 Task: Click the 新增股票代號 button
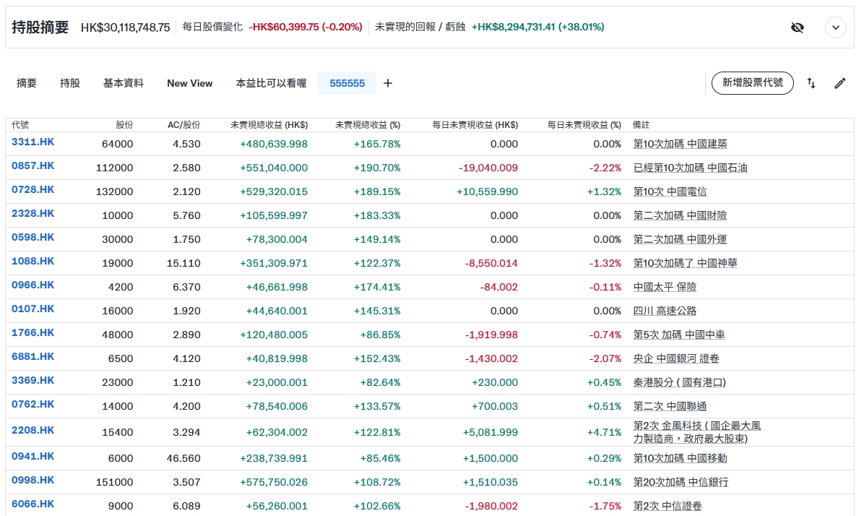pyautogui.click(x=752, y=82)
